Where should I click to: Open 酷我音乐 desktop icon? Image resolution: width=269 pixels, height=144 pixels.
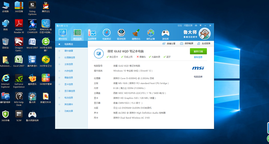tap(32, 80)
